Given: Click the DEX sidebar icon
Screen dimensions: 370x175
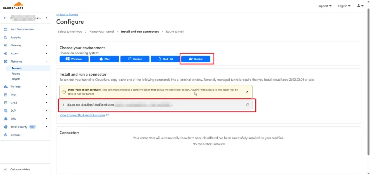Looking at the screenshot, I should [6, 119].
